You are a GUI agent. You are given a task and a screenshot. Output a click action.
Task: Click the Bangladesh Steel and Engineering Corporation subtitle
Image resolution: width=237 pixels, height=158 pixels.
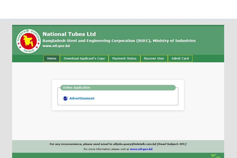click(x=119, y=41)
